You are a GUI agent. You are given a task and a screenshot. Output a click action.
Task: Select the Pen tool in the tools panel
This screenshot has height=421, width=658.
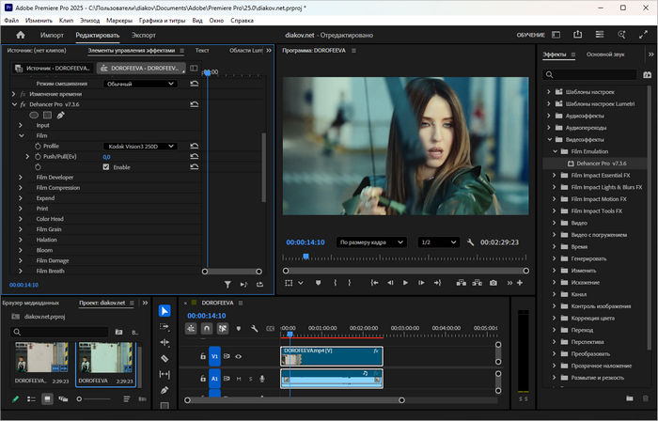164,390
